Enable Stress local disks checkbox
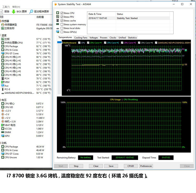196x193 pixels. coord(62,28)
